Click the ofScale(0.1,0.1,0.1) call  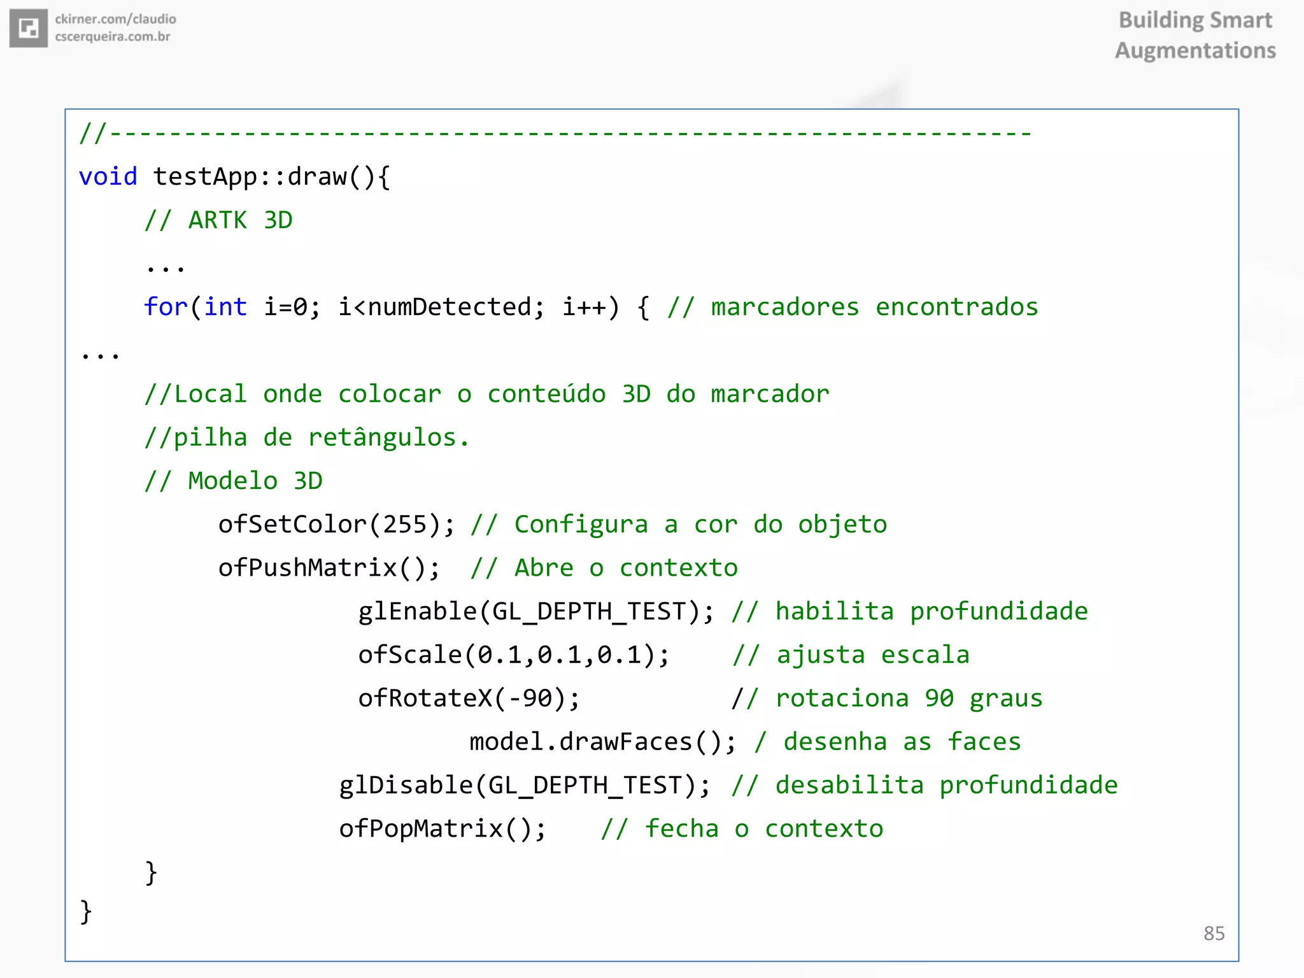pyautogui.click(x=513, y=655)
